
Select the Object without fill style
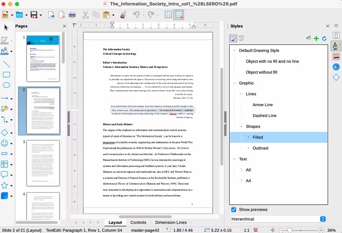click(x=262, y=72)
